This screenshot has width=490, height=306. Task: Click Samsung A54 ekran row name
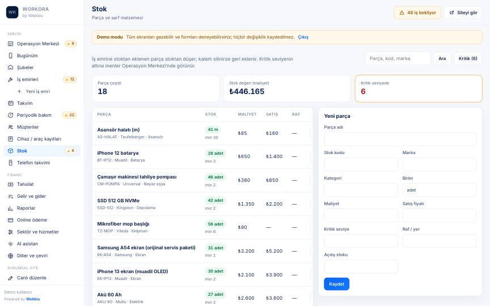click(146, 248)
